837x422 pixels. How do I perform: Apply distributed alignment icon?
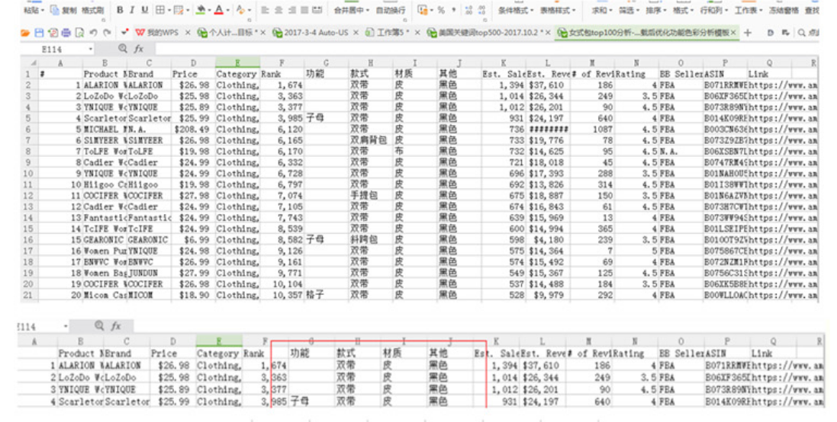[x=317, y=10]
